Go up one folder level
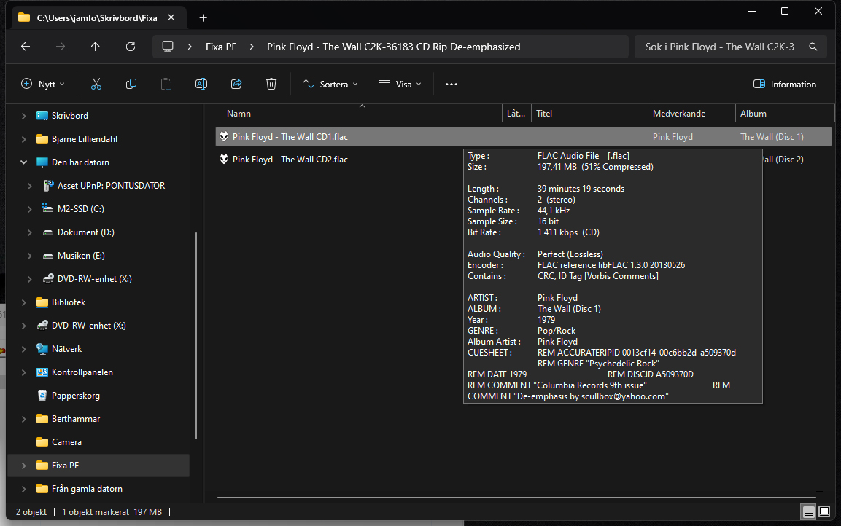The height and width of the screenshot is (526, 841). [96, 47]
